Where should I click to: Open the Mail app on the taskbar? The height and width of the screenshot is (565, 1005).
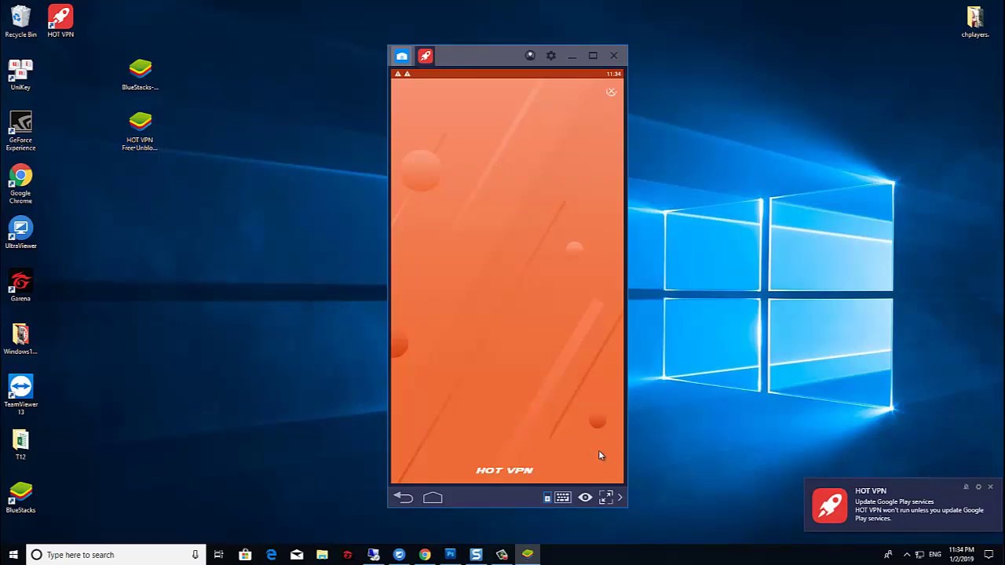click(x=297, y=555)
